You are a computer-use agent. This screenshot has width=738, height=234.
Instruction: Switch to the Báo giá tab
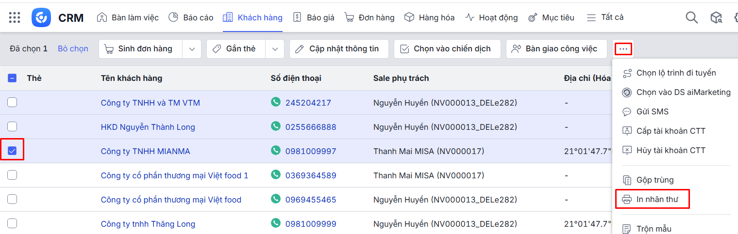click(x=314, y=17)
